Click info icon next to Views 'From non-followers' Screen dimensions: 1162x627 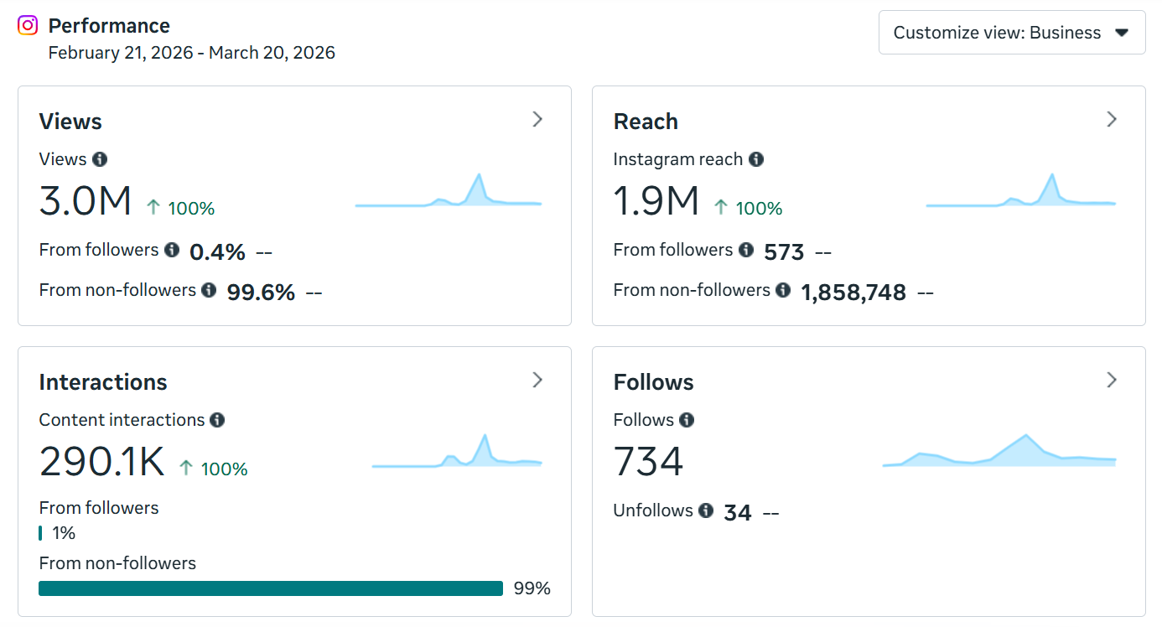209,290
